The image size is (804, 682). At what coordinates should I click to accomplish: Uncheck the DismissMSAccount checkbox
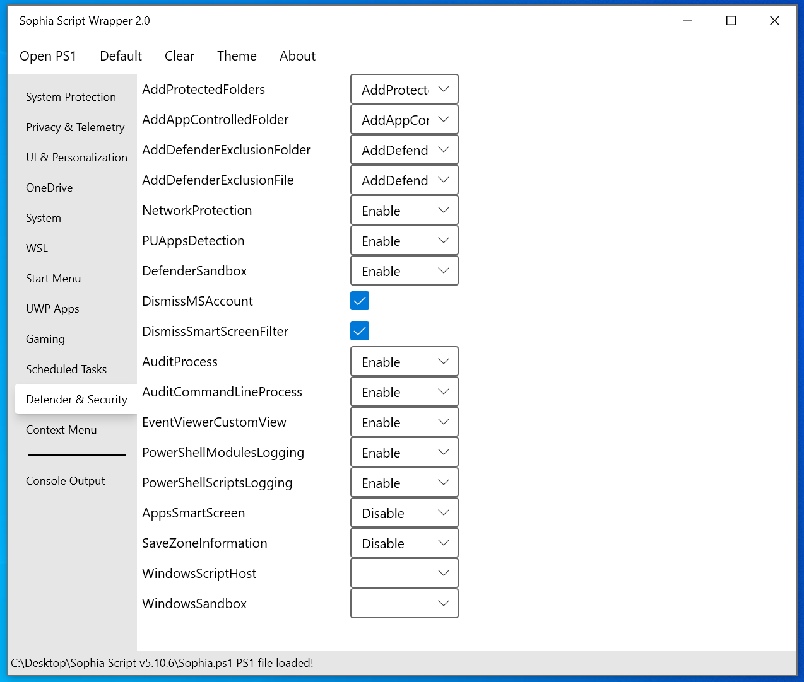(360, 301)
